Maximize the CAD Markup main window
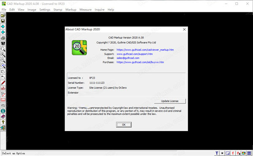 click(x=237, y=3)
